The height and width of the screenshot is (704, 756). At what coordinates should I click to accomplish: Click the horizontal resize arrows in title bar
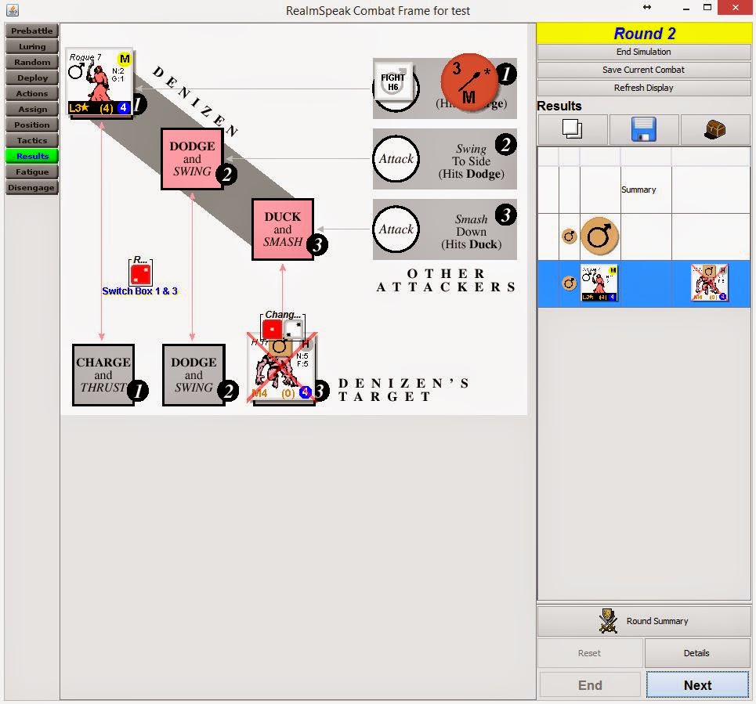[x=647, y=7]
